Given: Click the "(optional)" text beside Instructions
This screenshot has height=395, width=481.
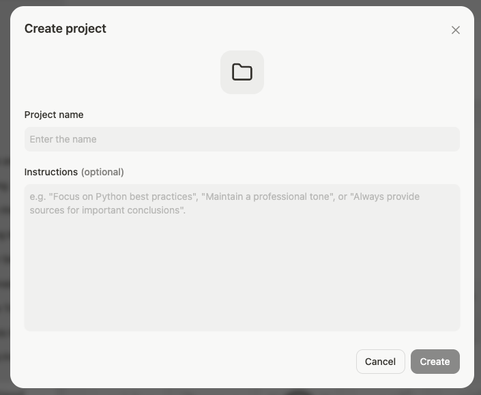Looking at the screenshot, I should coord(102,172).
